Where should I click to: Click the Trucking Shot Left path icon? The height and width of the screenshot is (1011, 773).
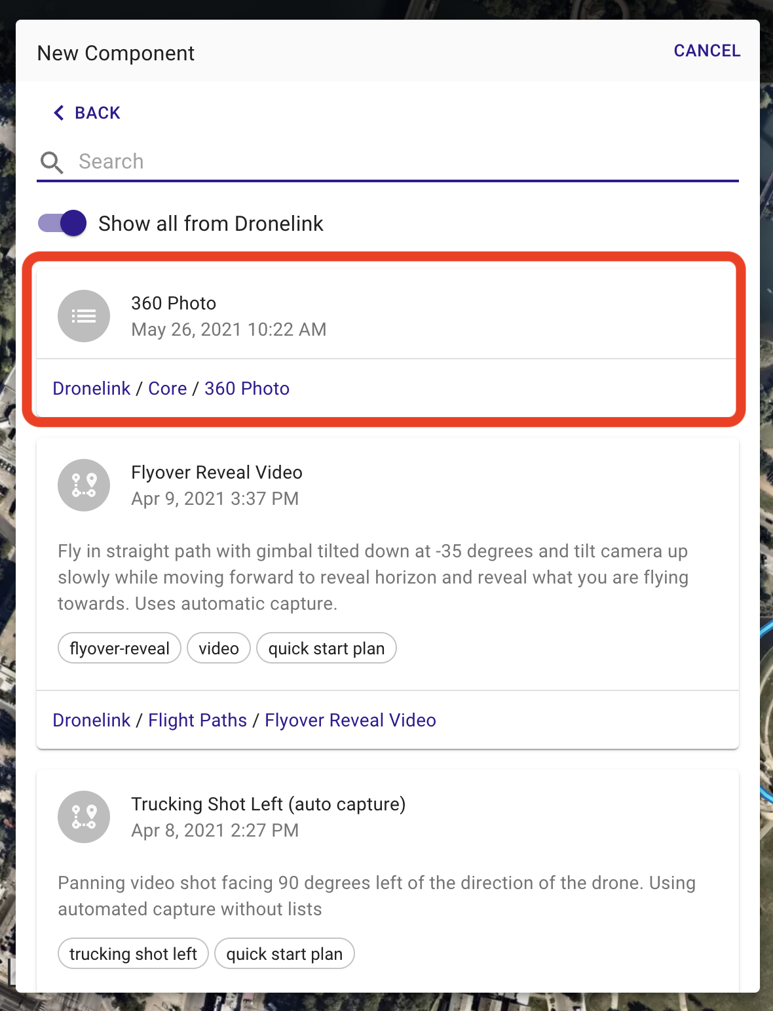click(x=84, y=817)
